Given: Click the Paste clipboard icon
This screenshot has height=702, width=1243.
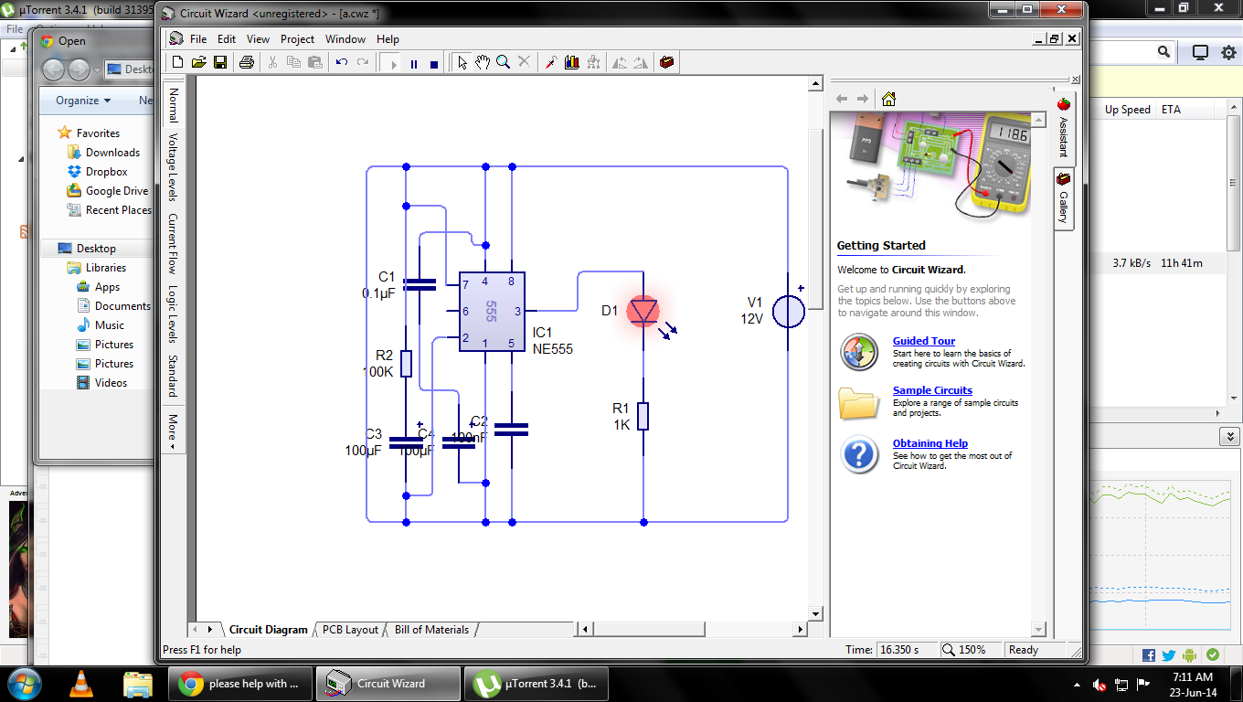Looking at the screenshot, I should click(314, 62).
